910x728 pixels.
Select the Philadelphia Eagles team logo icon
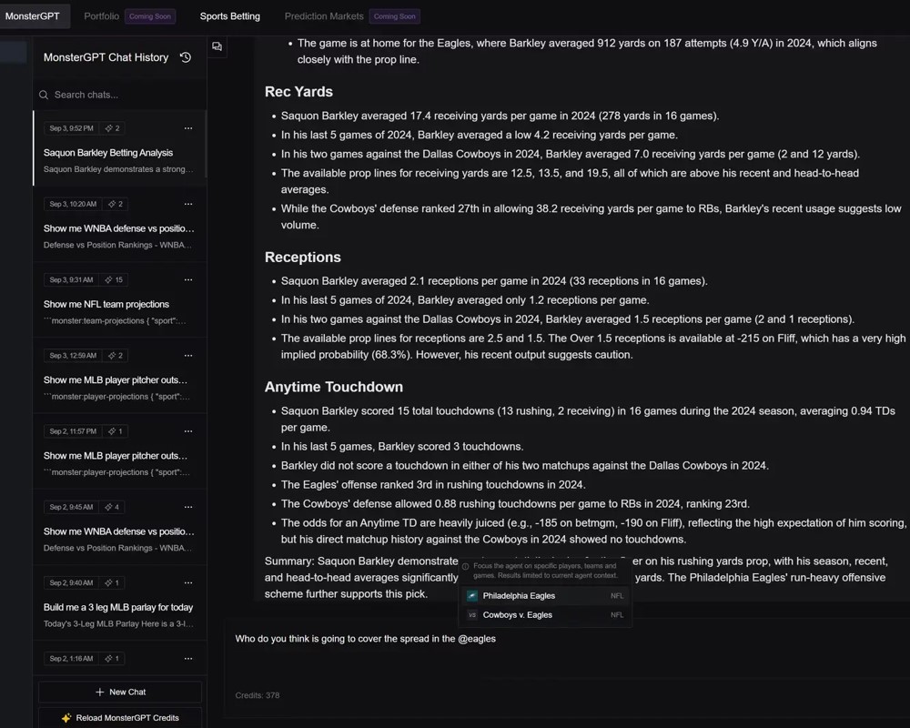471,595
